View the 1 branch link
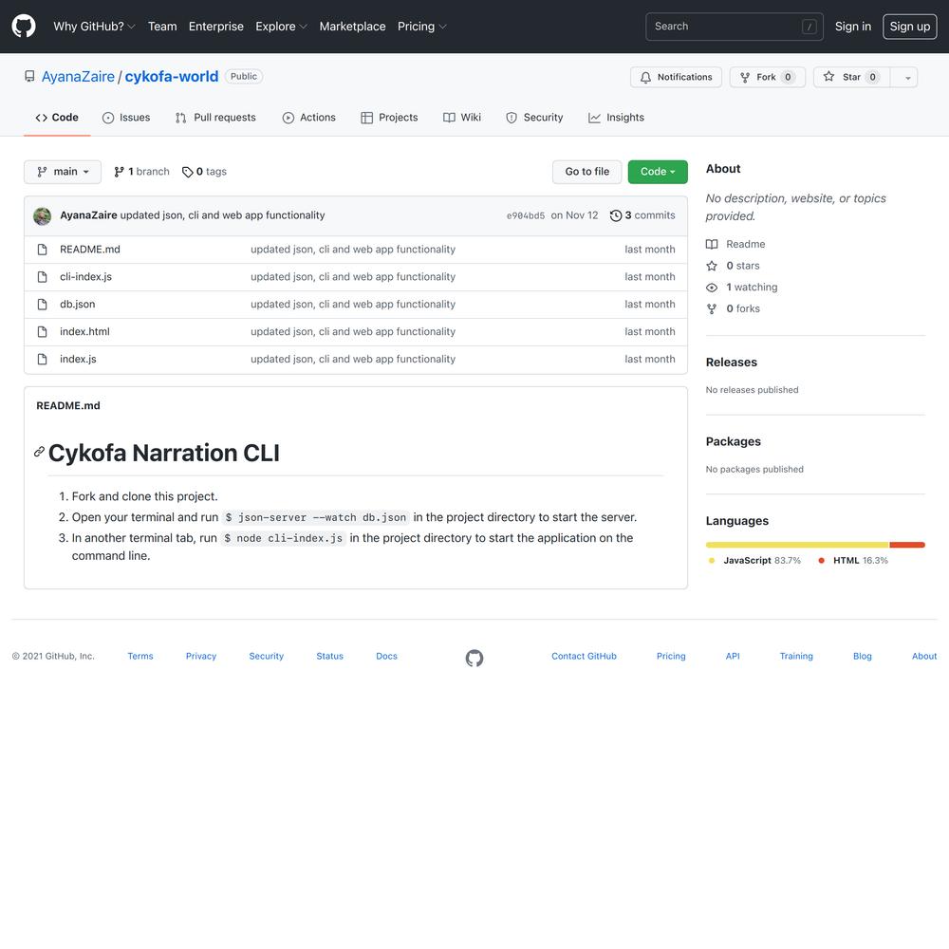 pyautogui.click(x=141, y=172)
